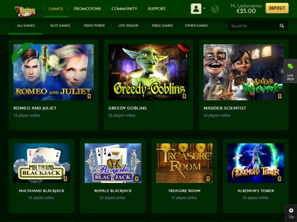Expand the live help side panel arrow
The image size is (297, 222).
point(282,71)
